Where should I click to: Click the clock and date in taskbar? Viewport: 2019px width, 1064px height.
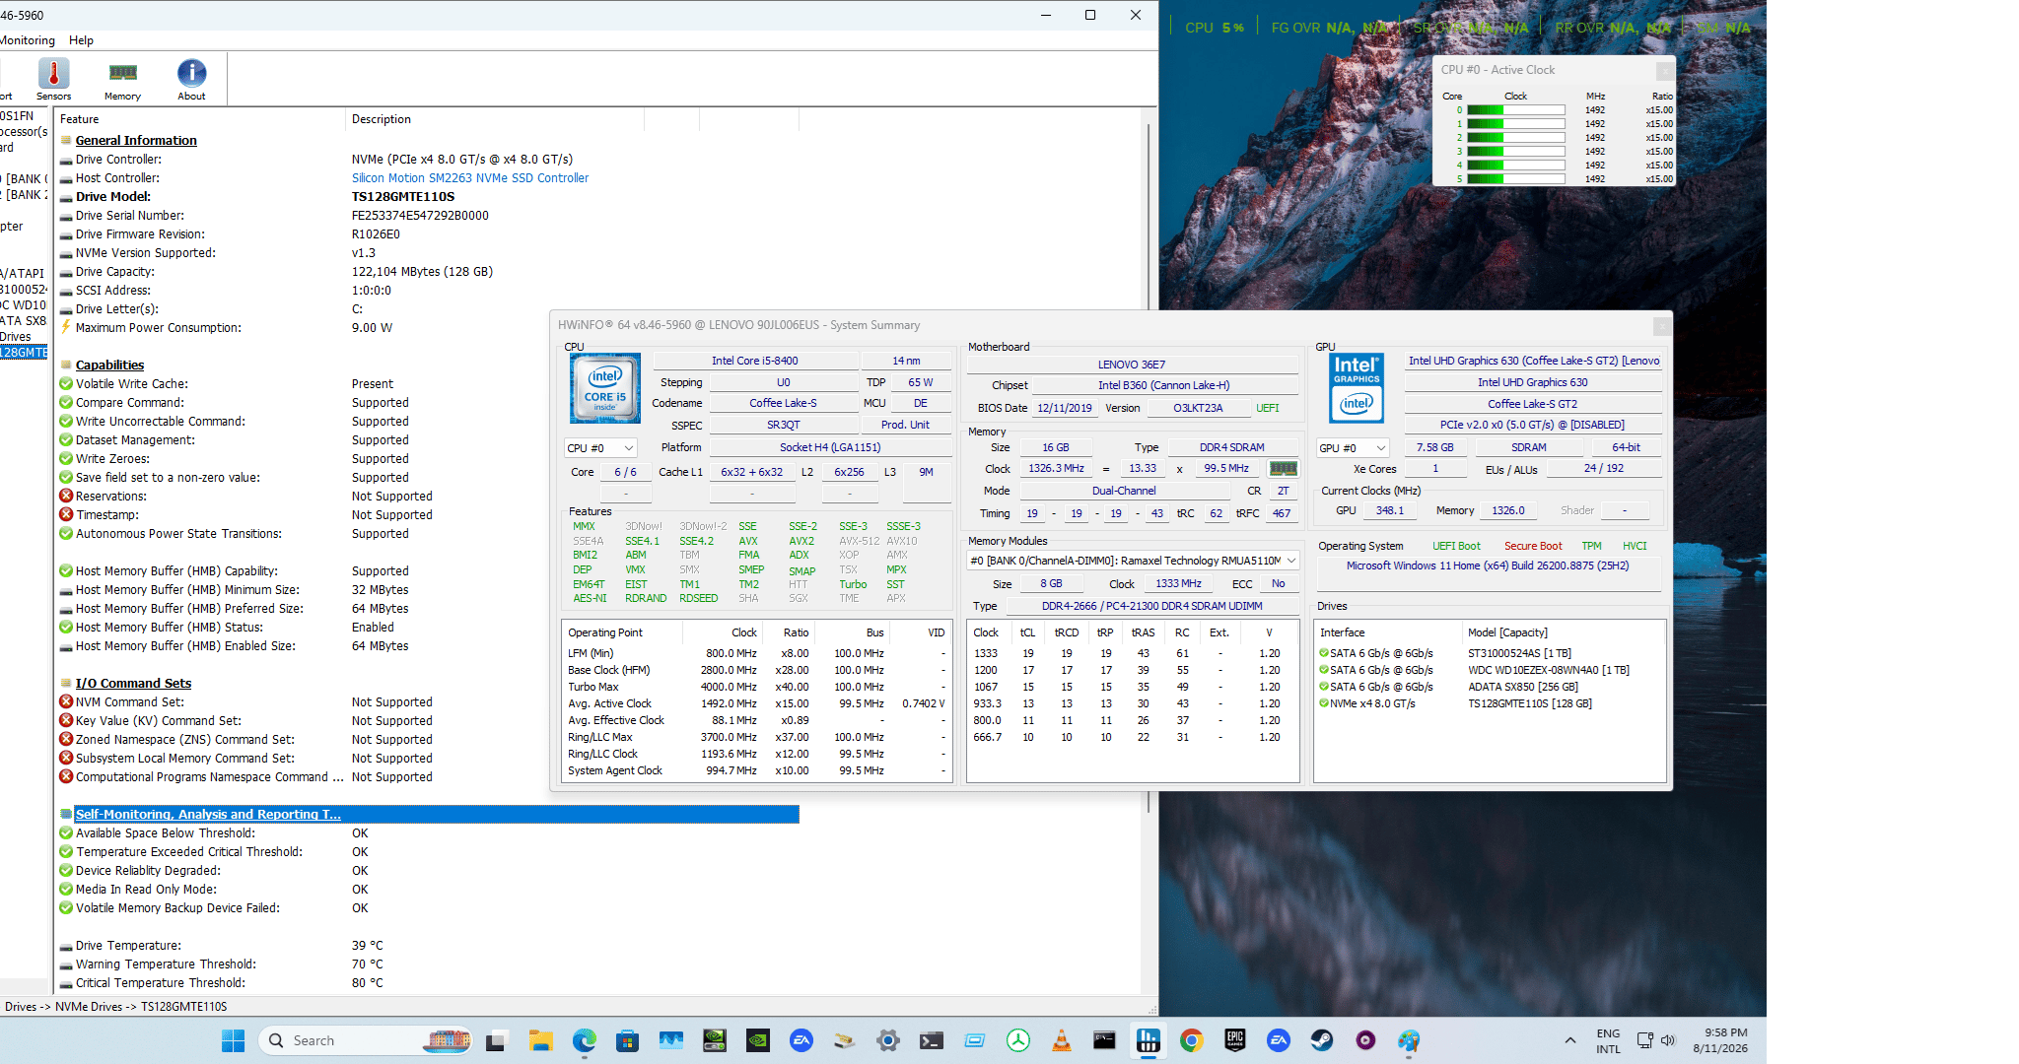[1720, 1040]
